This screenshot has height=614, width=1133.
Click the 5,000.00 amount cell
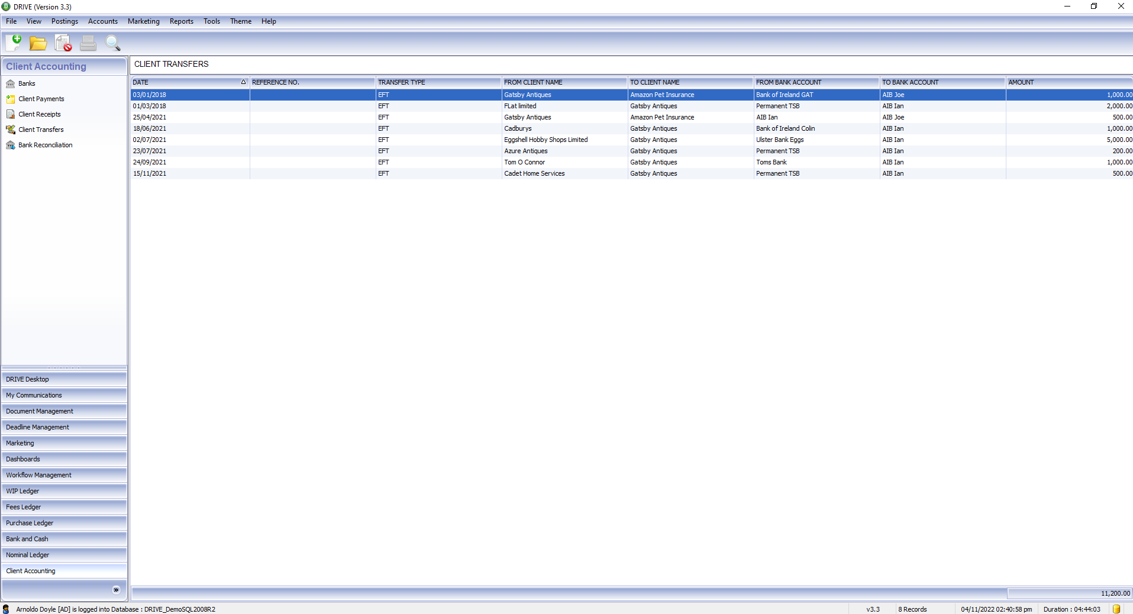[1069, 140]
